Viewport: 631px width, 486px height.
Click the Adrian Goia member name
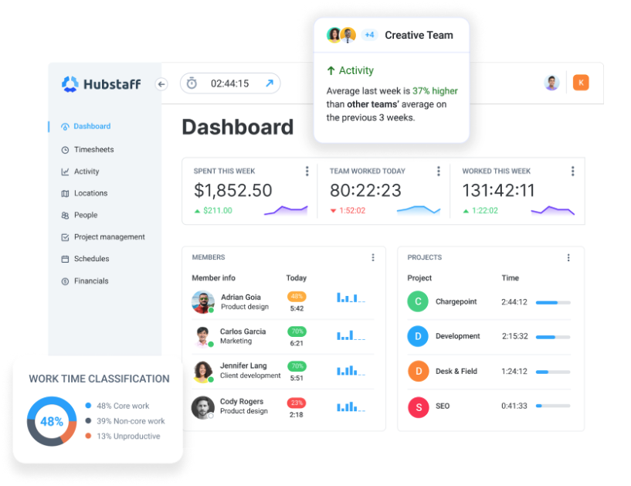[241, 297]
